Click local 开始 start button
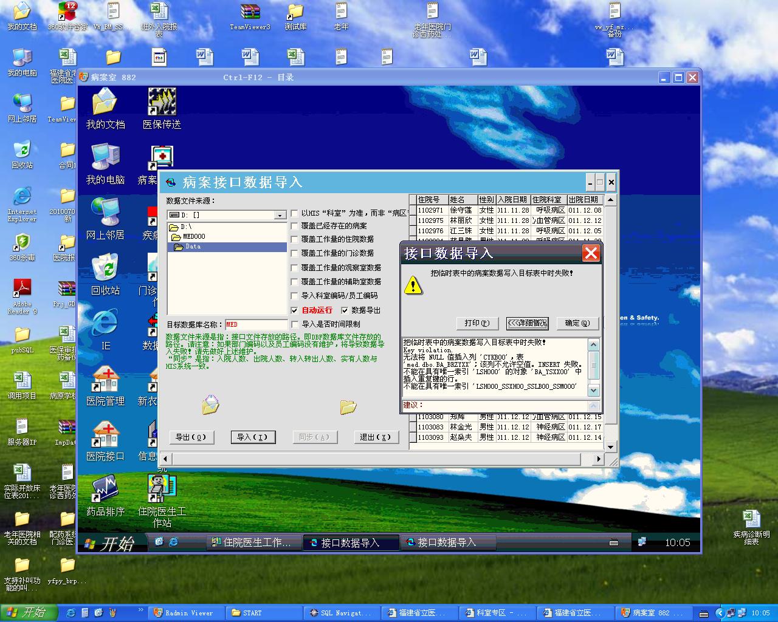Image resolution: width=778 pixels, height=622 pixels. [29, 613]
